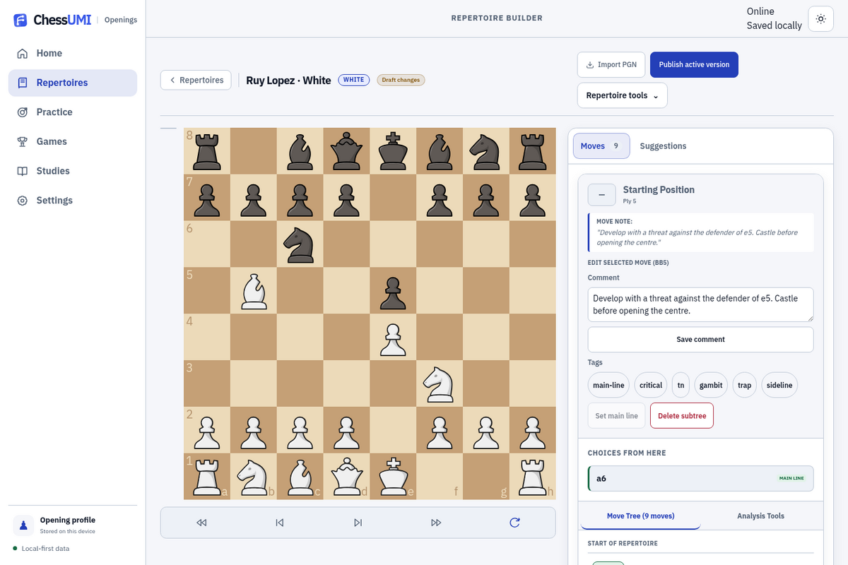This screenshot has height=565, width=848.
Task: Click the white bishop on b5
Action: pyautogui.click(x=253, y=290)
